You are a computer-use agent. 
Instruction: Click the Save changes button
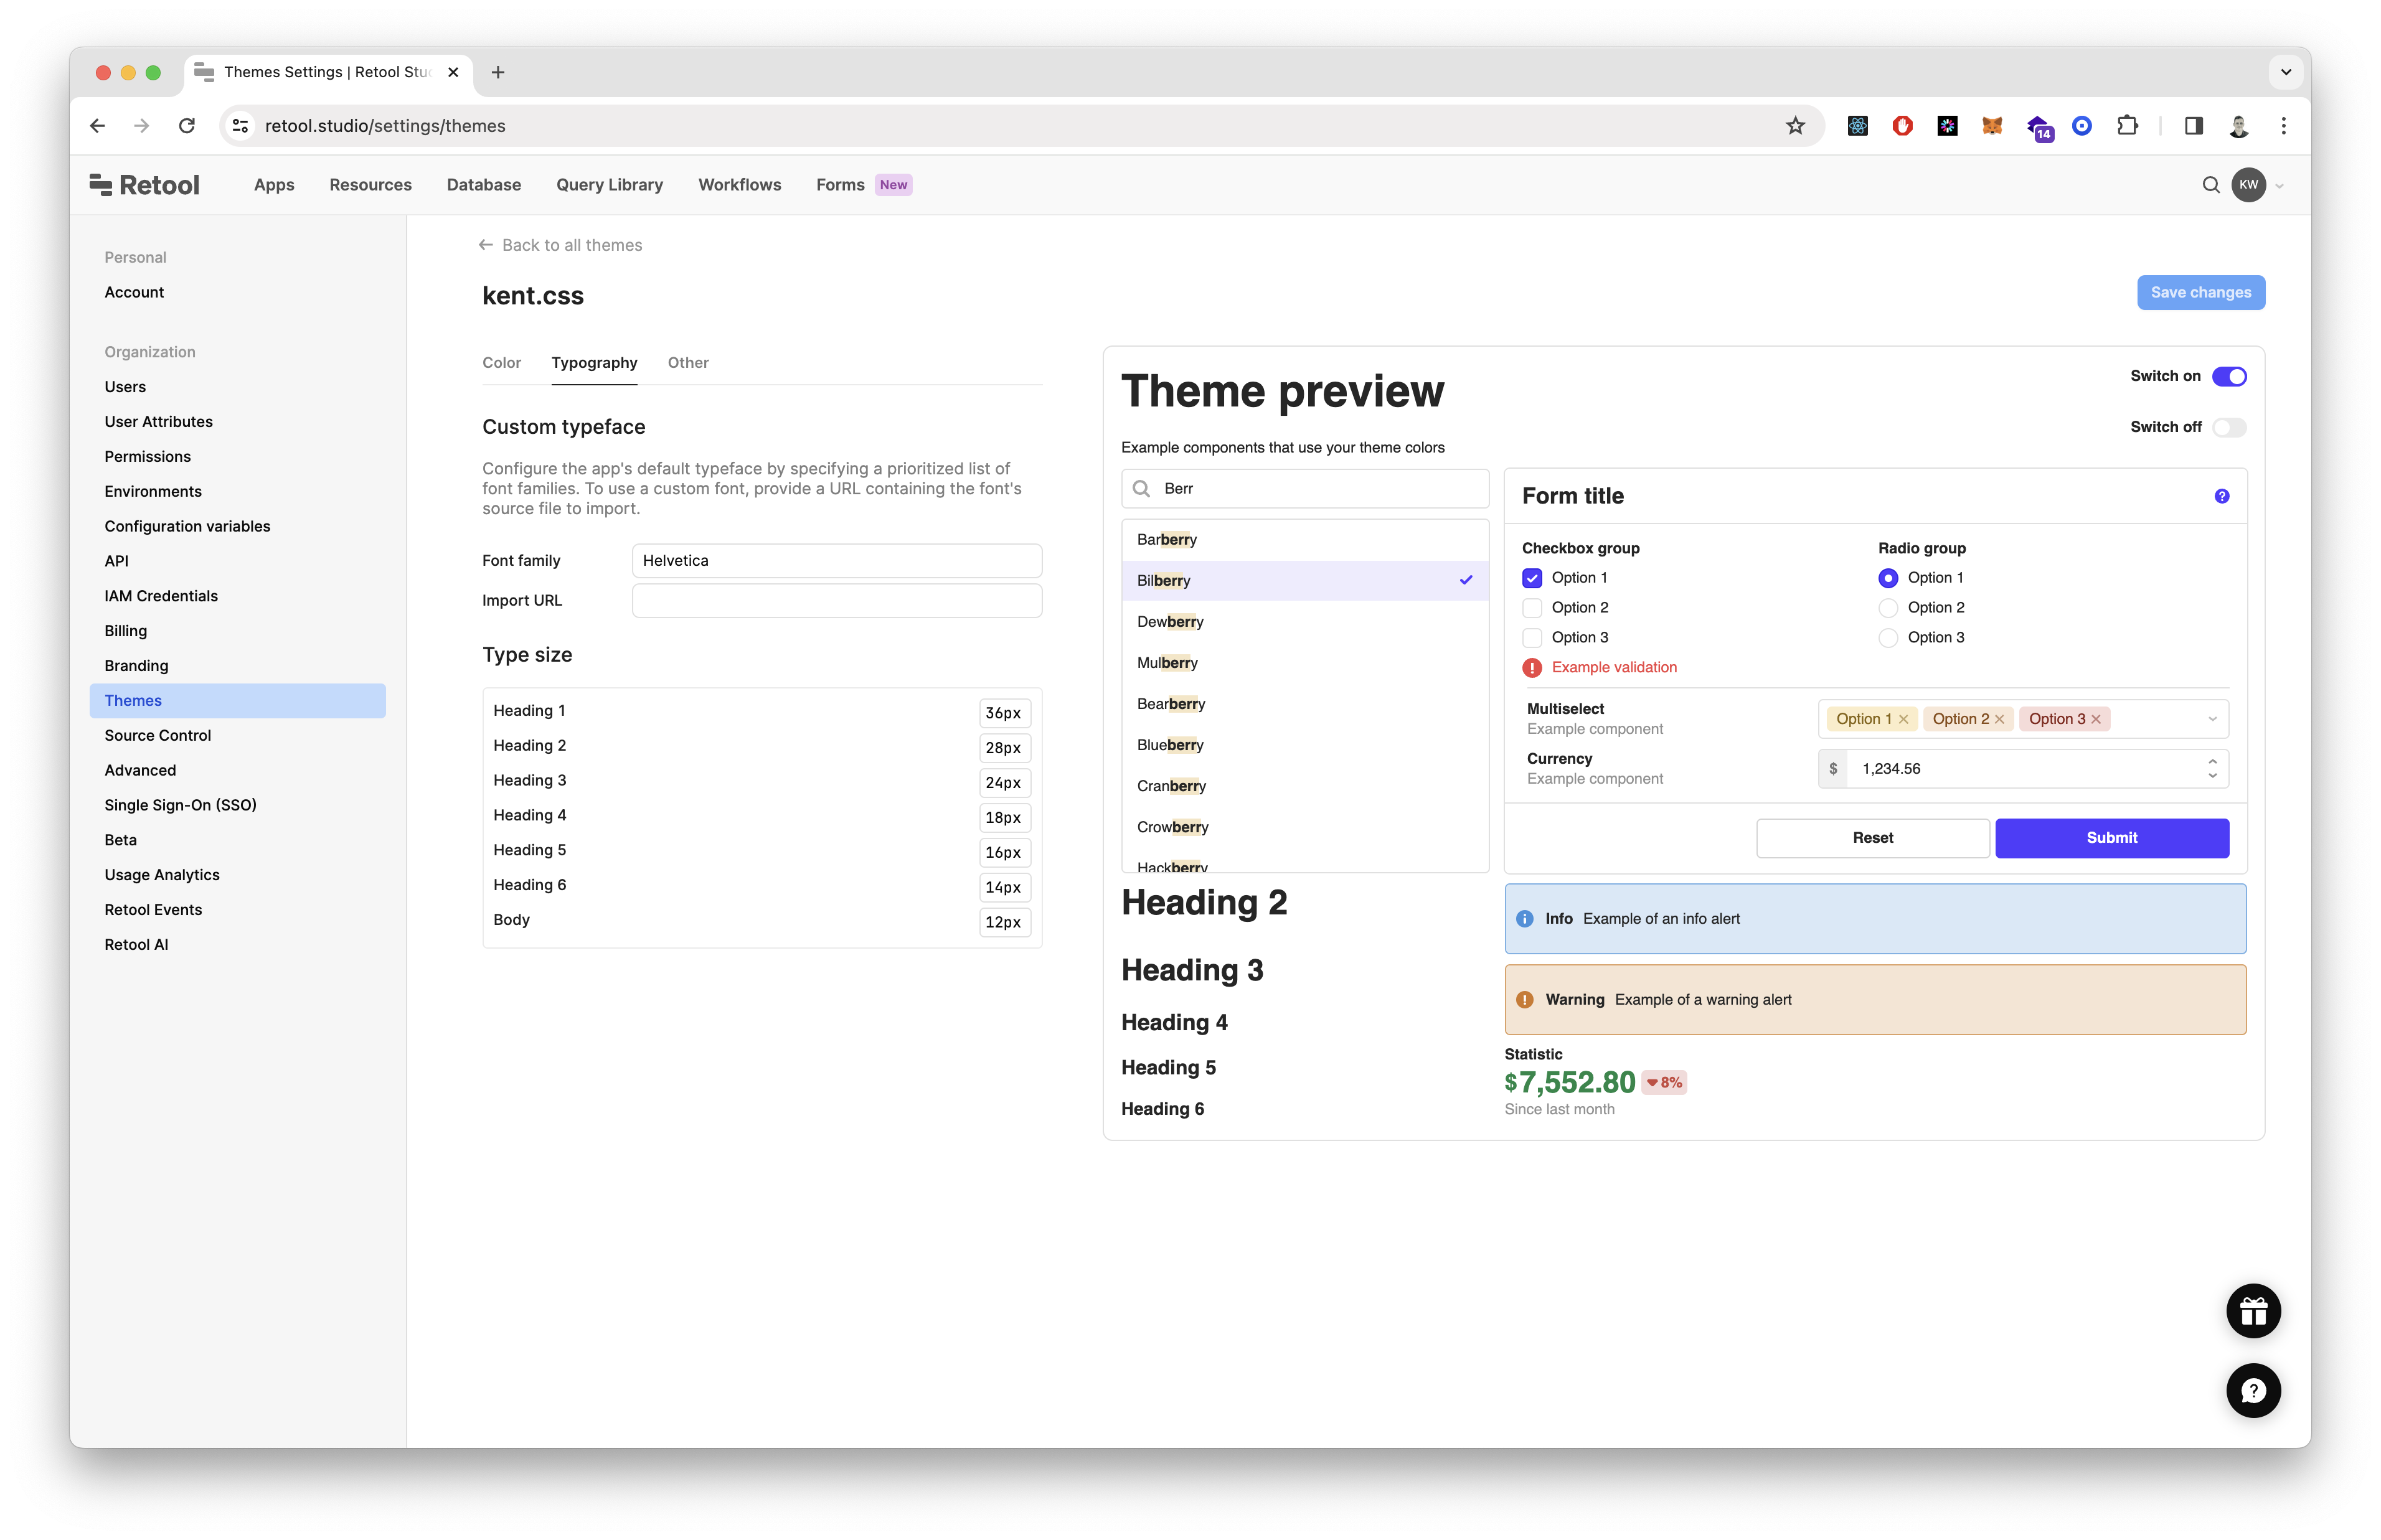pyautogui.click(x=2200, y=293)
